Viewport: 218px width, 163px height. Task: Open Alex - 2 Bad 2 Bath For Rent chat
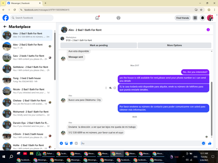(x=27, y=46)
